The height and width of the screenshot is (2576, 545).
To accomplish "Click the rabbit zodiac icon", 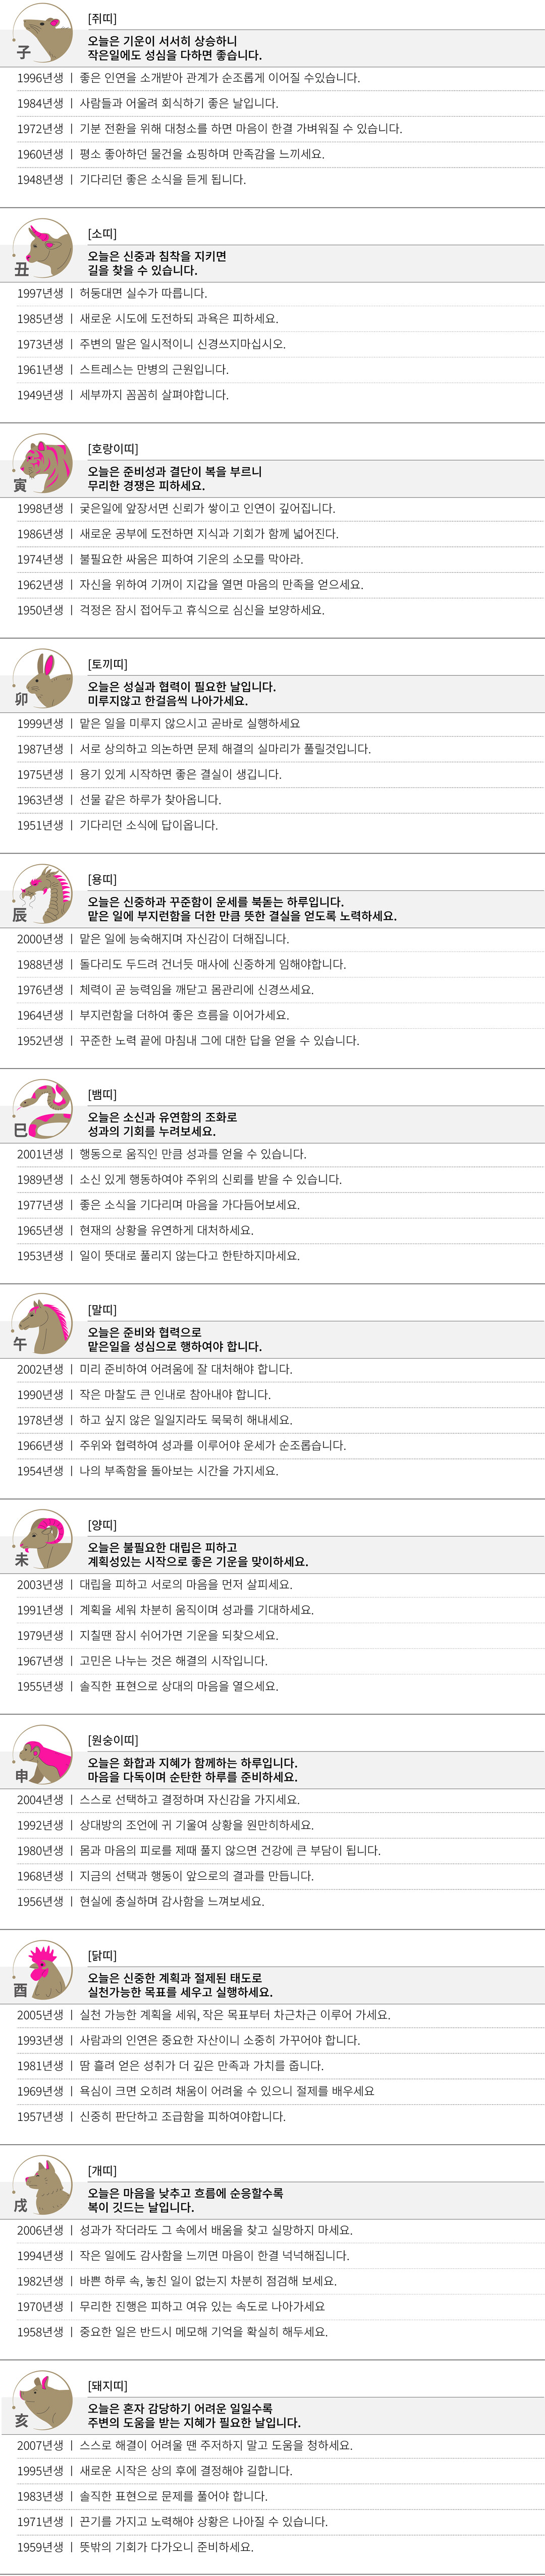I will [x=43, y=678].
